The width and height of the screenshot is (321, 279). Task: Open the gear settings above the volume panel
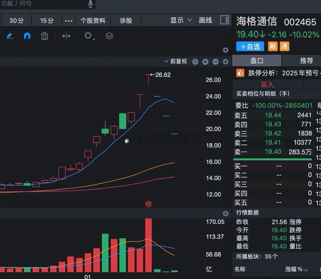point(225,213)
